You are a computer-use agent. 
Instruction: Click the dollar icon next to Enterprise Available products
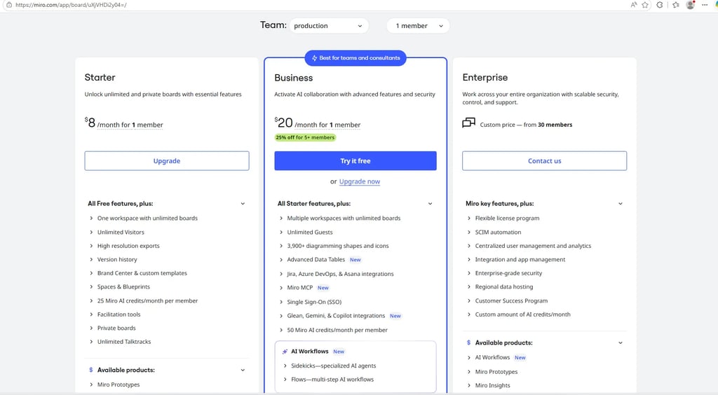coord(468,342)
